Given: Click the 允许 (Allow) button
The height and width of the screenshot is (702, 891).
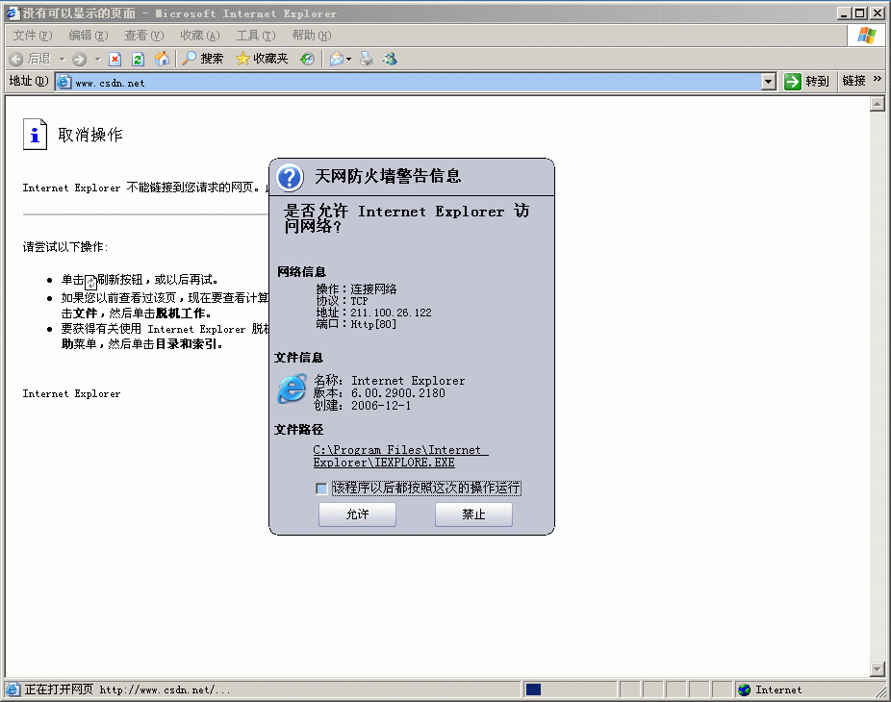Looking at the screenshot, I should tap(357, 514).
